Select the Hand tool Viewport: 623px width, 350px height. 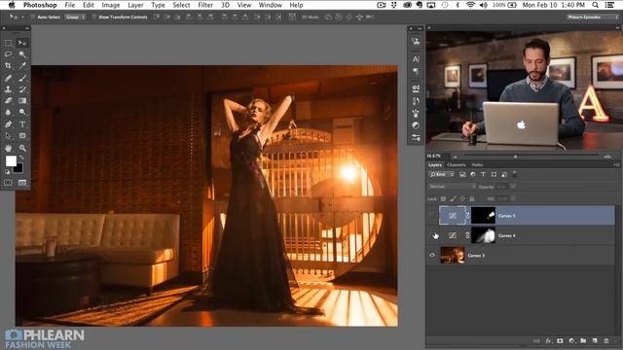point(9,148)
